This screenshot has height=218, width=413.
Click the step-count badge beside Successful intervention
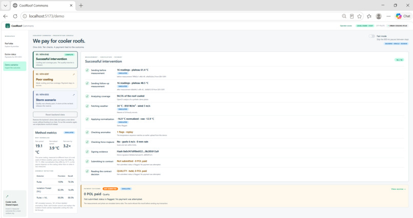[x=399, y=60]
